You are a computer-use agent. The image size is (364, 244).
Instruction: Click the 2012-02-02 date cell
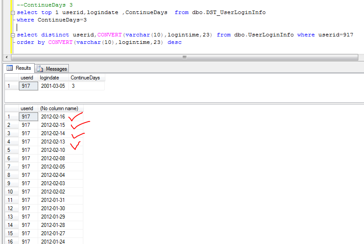[x=61, y=192]
